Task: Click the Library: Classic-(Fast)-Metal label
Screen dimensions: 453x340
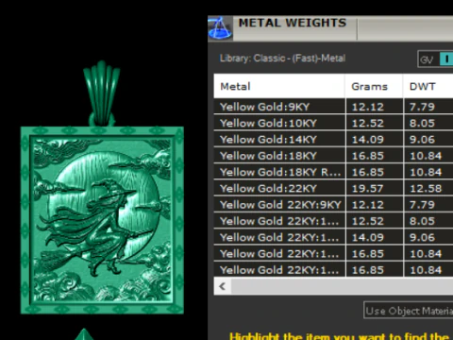Action: 282,59
